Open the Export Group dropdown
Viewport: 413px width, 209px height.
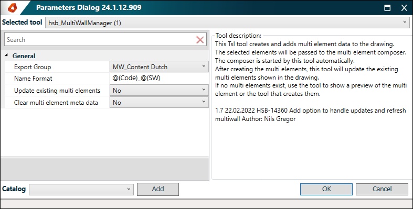coord(159,67)
